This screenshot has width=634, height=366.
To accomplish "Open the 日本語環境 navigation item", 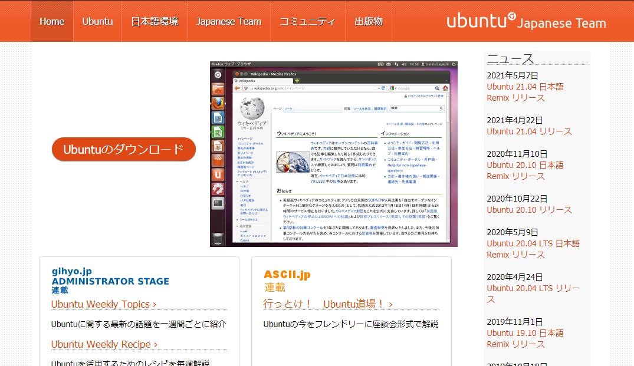I will point(155,21).
